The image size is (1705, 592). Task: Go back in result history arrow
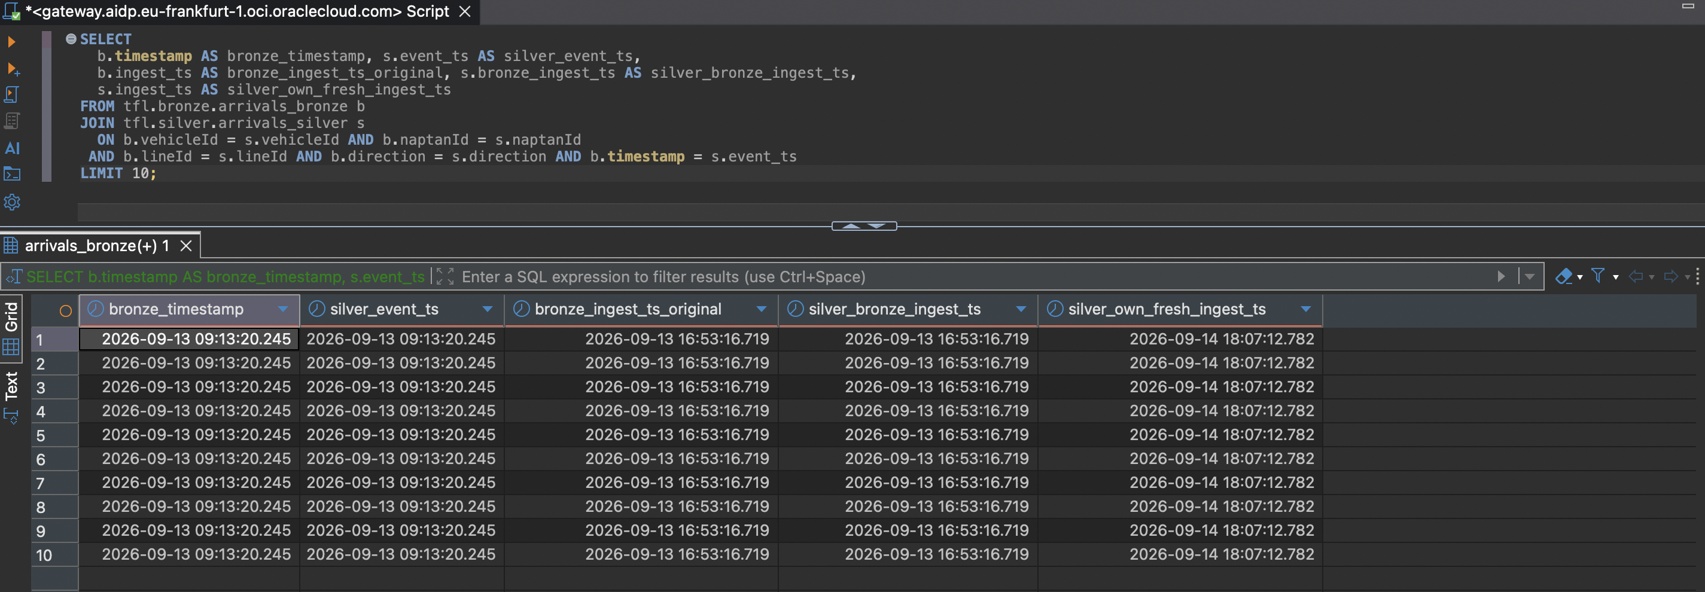pyautogui.click(x=1636, y=276)
